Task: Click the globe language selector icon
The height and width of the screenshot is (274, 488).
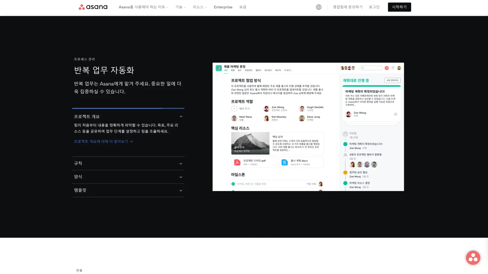Action: coord(318,7)
